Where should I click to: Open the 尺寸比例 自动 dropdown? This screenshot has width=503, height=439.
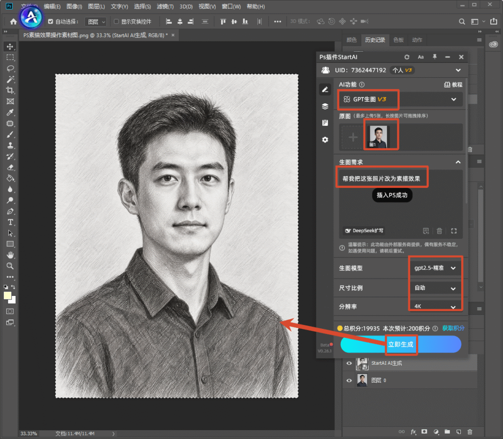435,288
